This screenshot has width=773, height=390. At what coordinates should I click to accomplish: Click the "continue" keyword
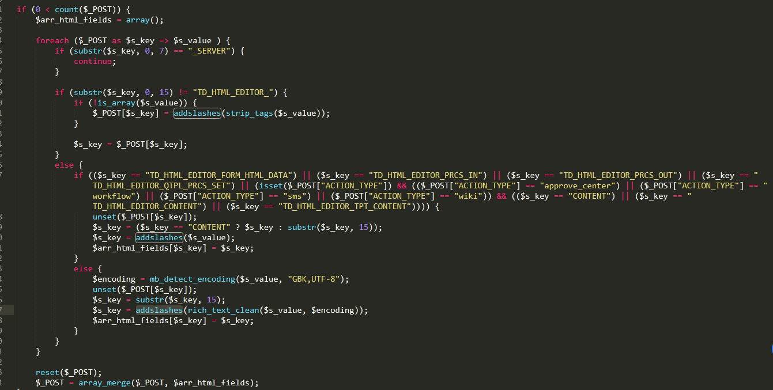click(93, 62)
